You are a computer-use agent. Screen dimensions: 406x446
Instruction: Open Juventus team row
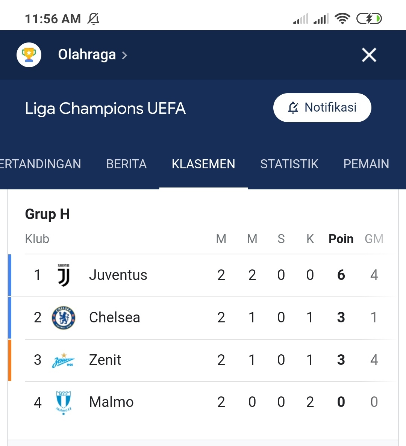[203, 275]
